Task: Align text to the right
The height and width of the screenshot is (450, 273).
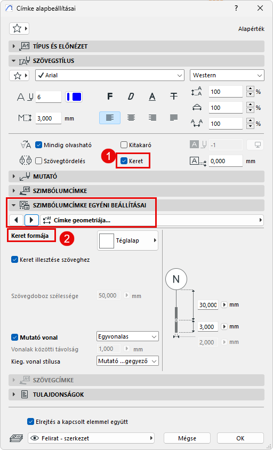Action: [x=152, y=118]
